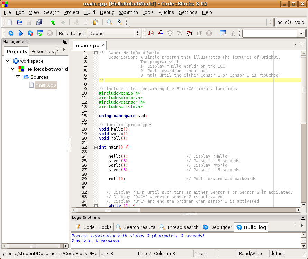The width and height of the screenshot is (308, 259).
Task: Open the Debugging windows icon
Action: click(x=223, y=33)
